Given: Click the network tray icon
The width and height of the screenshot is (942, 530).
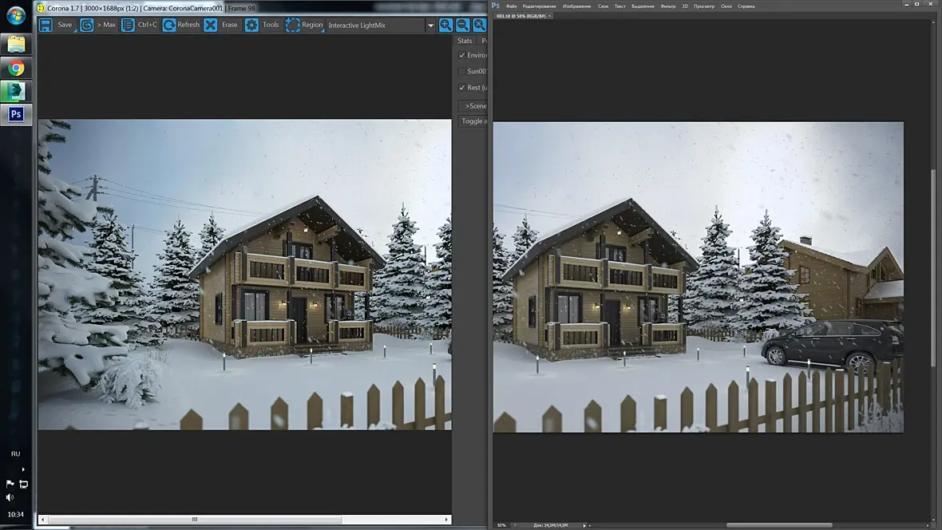Looking at the screenshot, I should (x=23, y=484).
